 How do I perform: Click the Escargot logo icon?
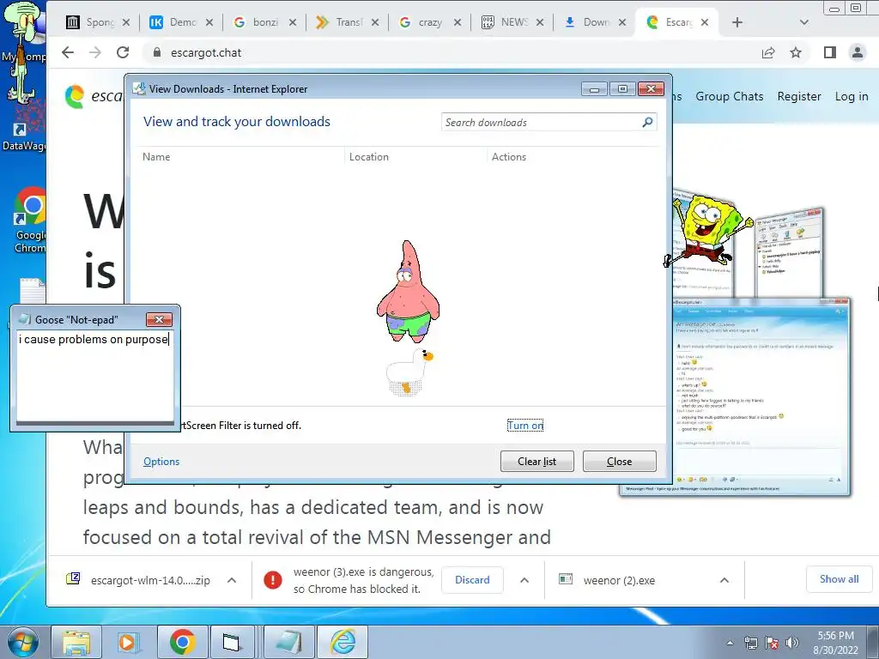coord(74,96)
